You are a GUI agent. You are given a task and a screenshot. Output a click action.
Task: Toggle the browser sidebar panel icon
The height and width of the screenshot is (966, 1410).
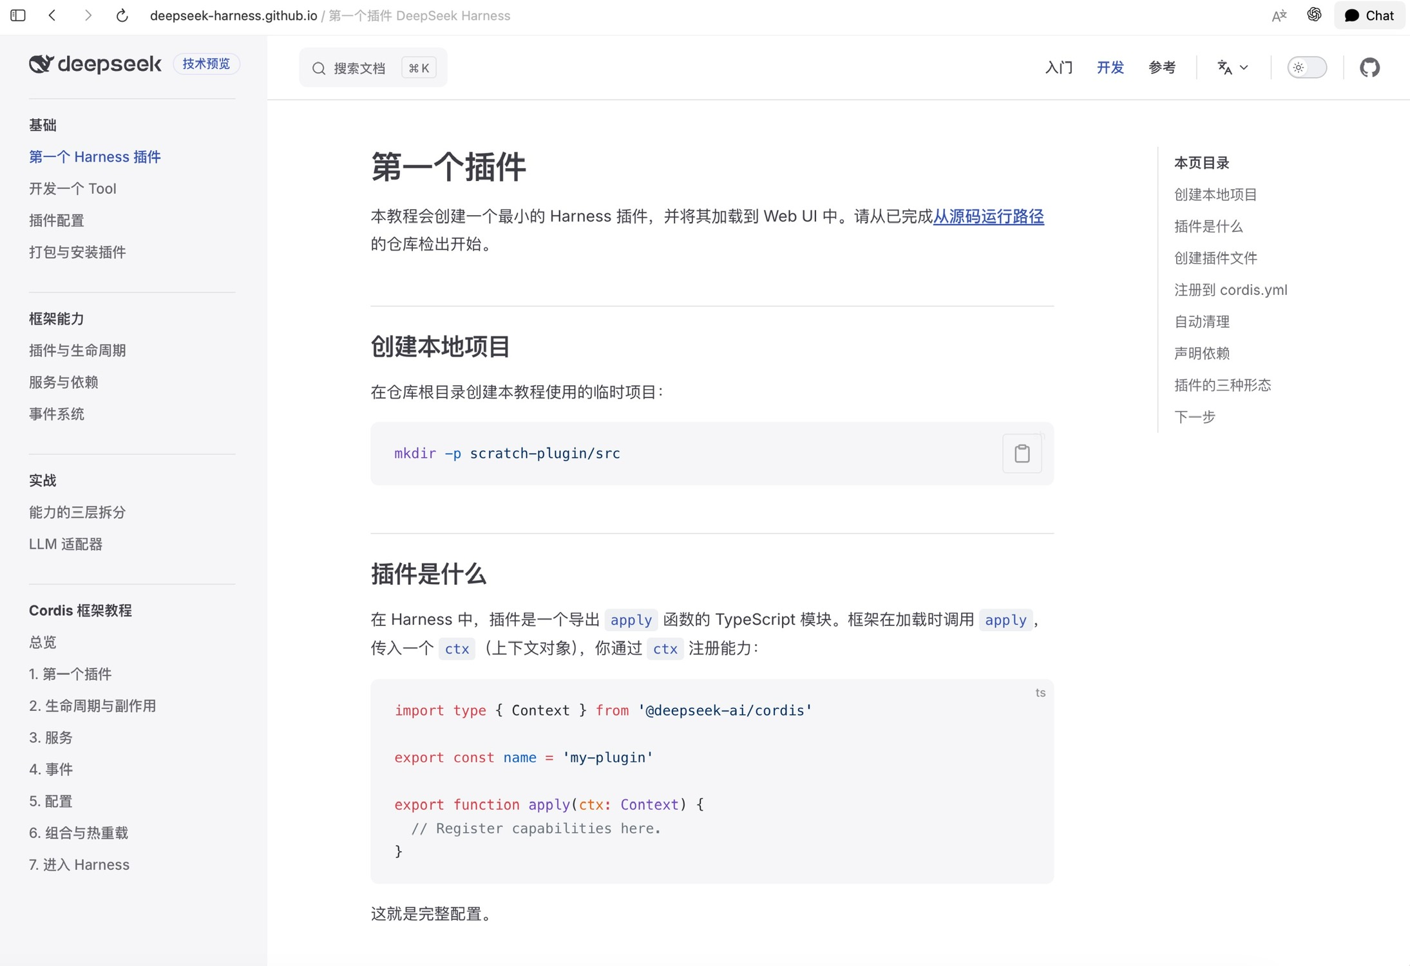point(18,15)
